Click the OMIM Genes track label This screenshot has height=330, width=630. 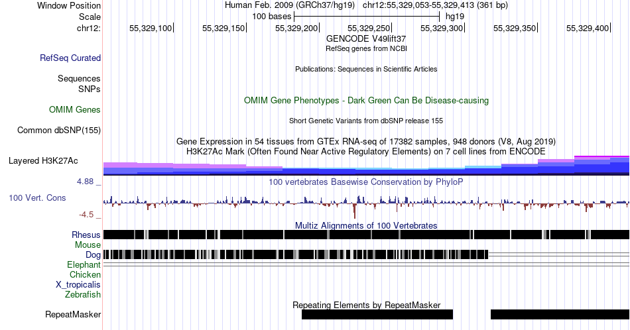[x=75, y=109]
